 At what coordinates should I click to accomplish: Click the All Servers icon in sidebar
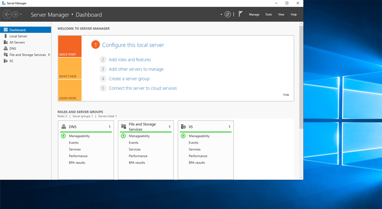(x=6, y=42)
